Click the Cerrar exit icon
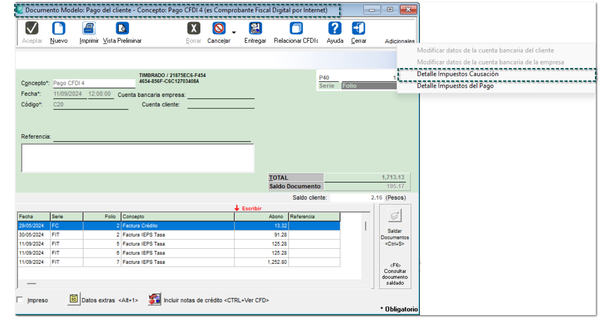This screenshot has width=601, height=319. pyautogui.click(x=358, y=29)
